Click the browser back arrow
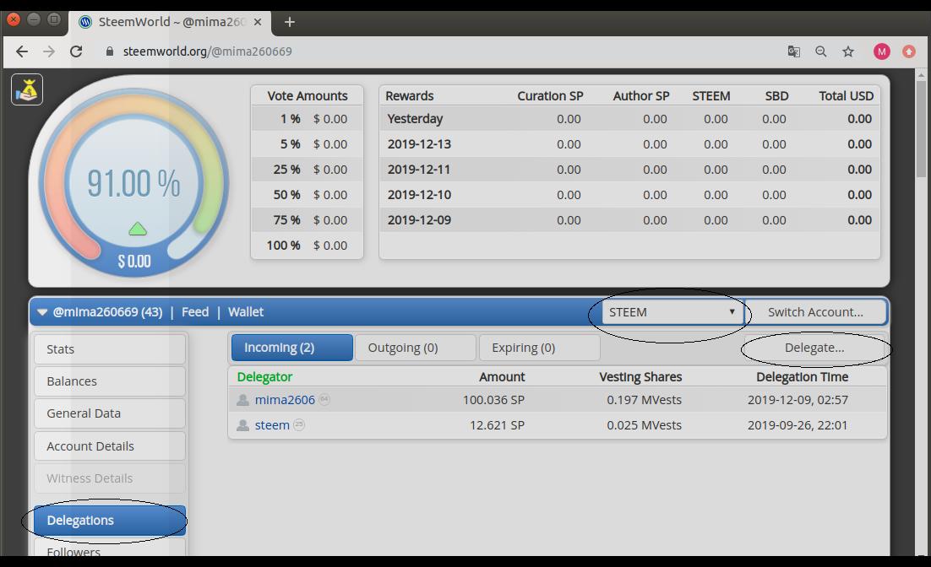The height and width of the screenshot is (567, 931). (22, 51)
